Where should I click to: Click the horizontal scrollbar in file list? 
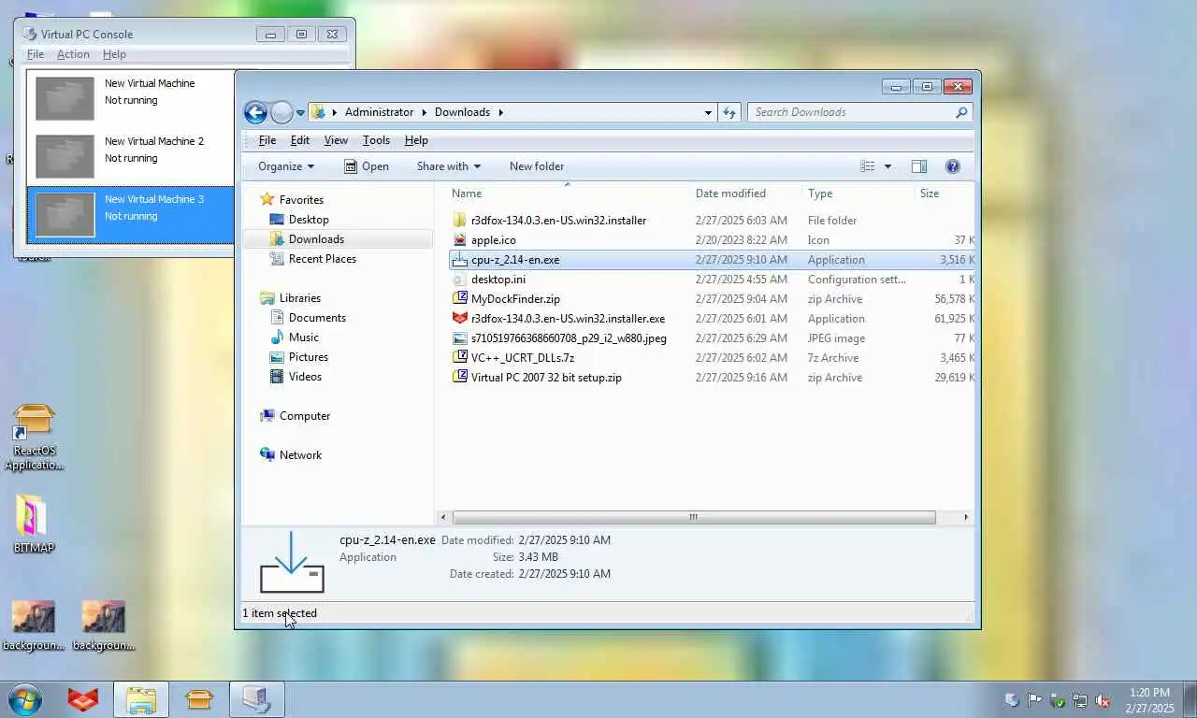point(694,517)
